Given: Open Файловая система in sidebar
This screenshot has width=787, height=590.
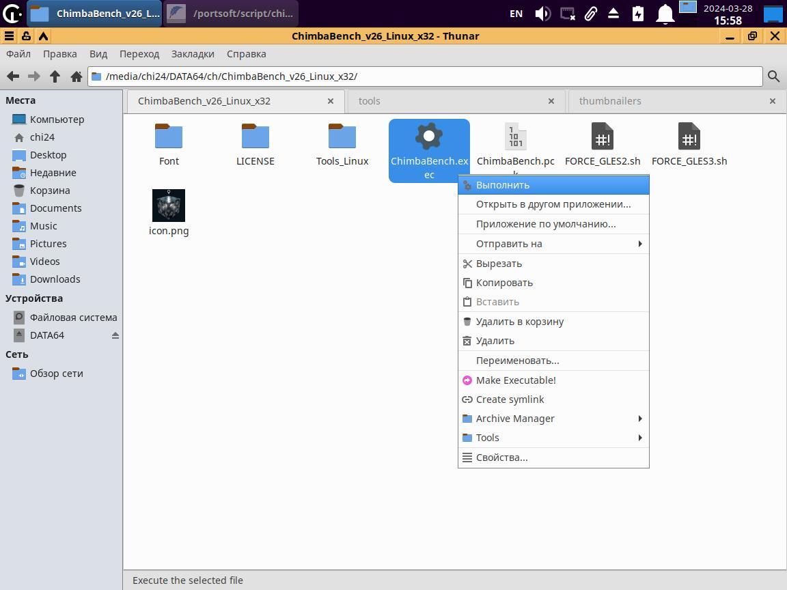Looking at the screenshot, I should [73, 318].
